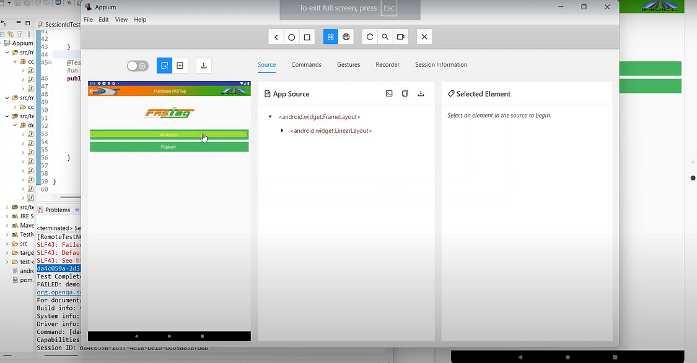Select android.widget.FrameLayout source element

[x=320, y=117]
